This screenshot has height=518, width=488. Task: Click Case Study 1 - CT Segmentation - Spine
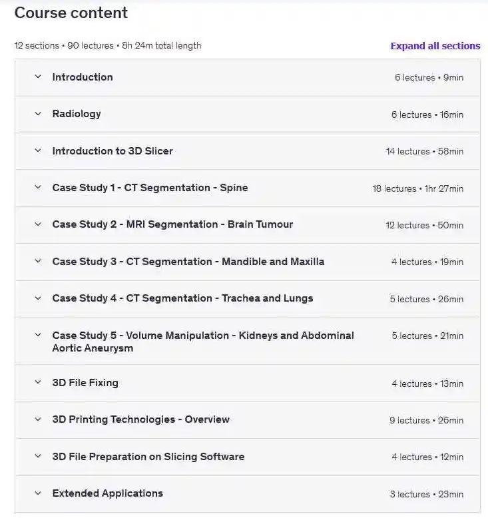tap(150, 188)
